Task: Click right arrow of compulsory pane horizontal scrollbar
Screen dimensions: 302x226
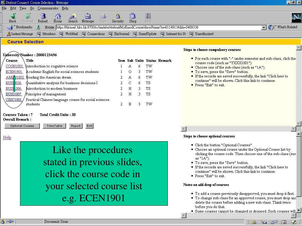Action: pos(293,129)
